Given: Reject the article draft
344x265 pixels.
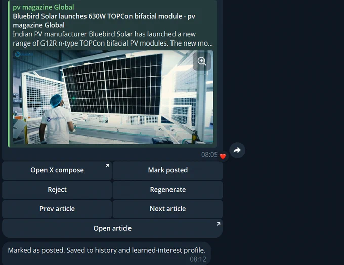Looking at the screenshot, I should 57,190.
